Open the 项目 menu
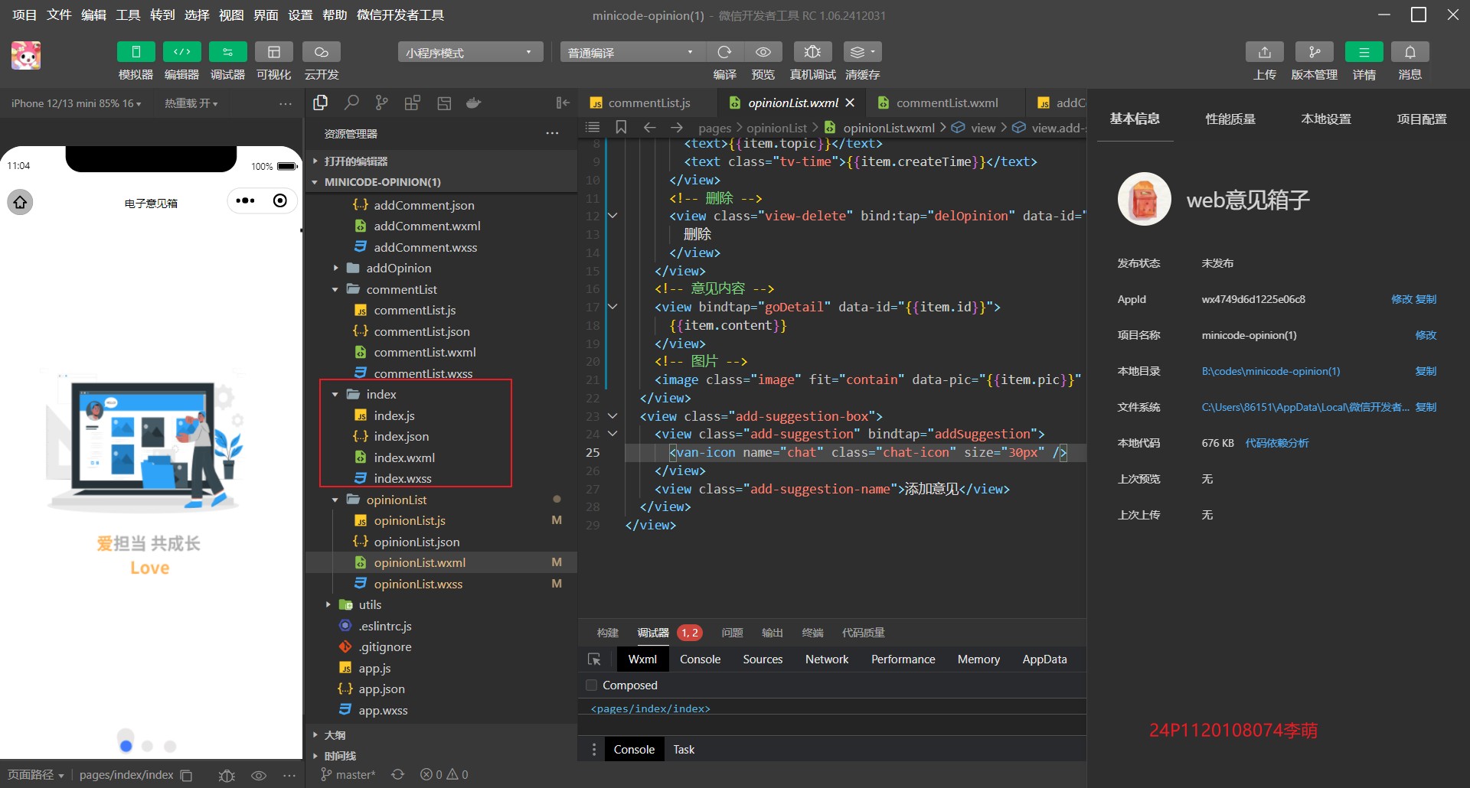The width and height of the screenshot is (1470, 788). pos(24,15)
